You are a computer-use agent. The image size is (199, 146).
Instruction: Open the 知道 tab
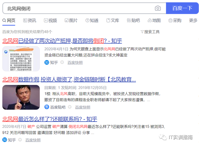tap(92, 20)
